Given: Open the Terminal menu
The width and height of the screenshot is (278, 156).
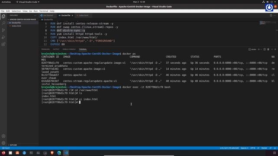Looking at the screenshot, I should (43, 11).
